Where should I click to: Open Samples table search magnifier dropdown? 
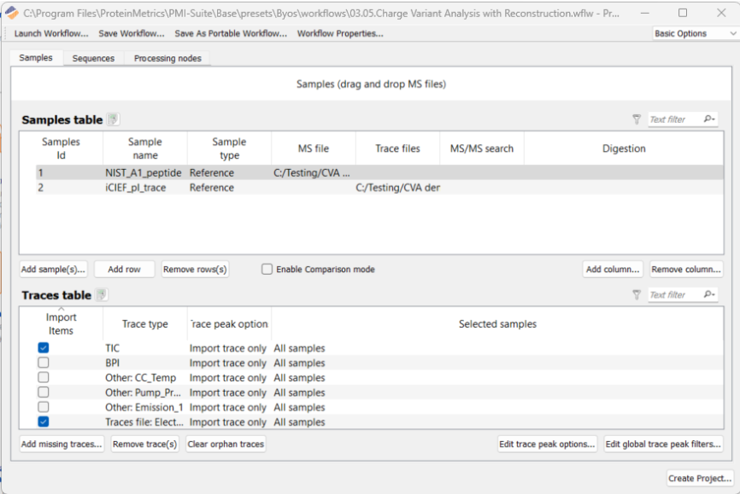(709, 119)
